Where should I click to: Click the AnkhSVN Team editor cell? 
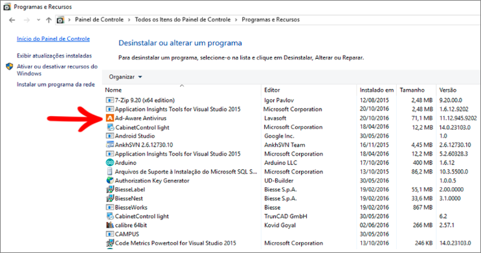[285, 145]
